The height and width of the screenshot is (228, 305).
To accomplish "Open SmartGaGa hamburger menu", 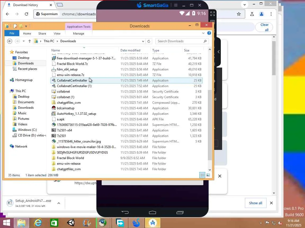I will pos(176,5).
